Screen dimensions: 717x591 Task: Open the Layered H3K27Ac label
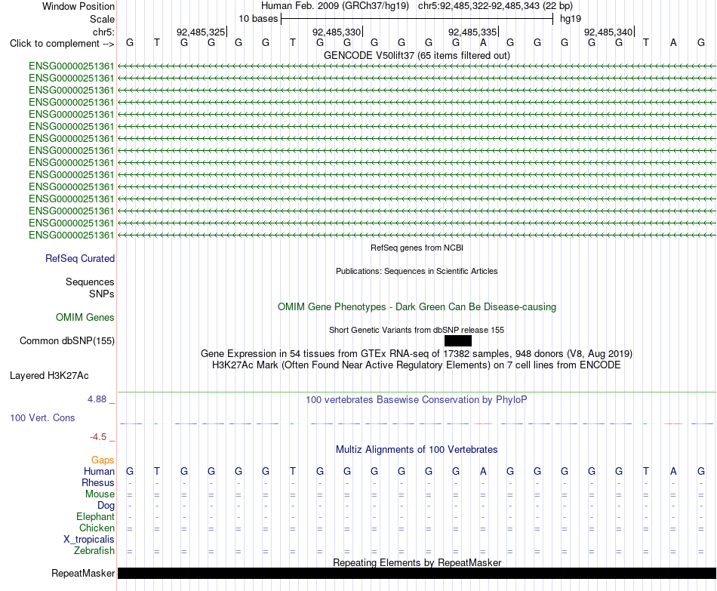click(49, 376)
